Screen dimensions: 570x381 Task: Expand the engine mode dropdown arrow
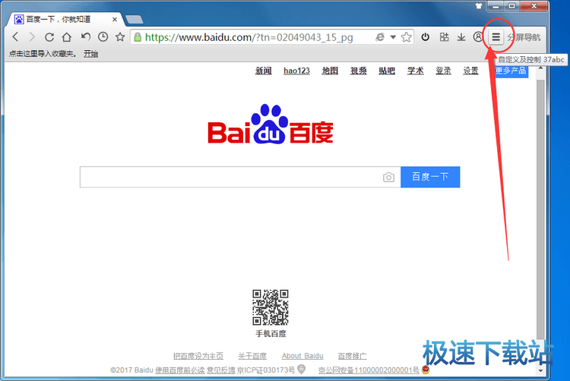[x=393, y=37]
